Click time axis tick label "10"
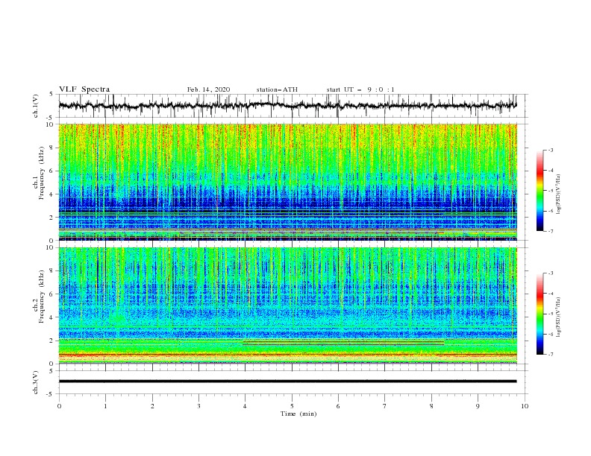The width and height of the screenshot is (591, 456). tap(525, 406)
